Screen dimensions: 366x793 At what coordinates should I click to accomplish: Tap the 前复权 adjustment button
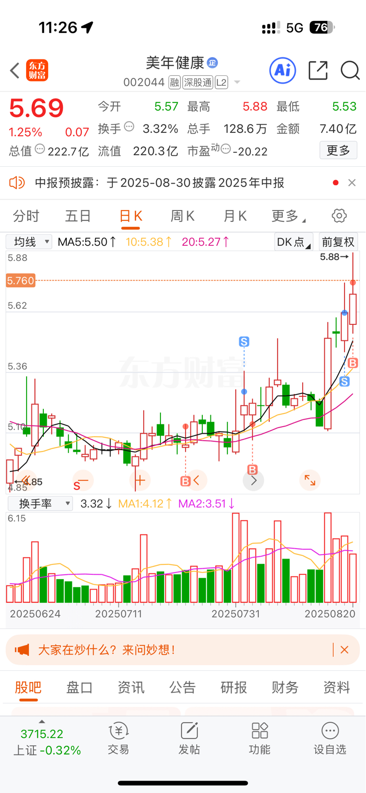[x=338, y=242]
